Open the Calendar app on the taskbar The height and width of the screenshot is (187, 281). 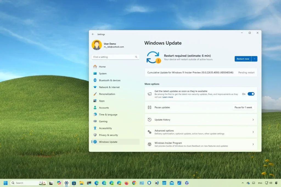(164, 183)
